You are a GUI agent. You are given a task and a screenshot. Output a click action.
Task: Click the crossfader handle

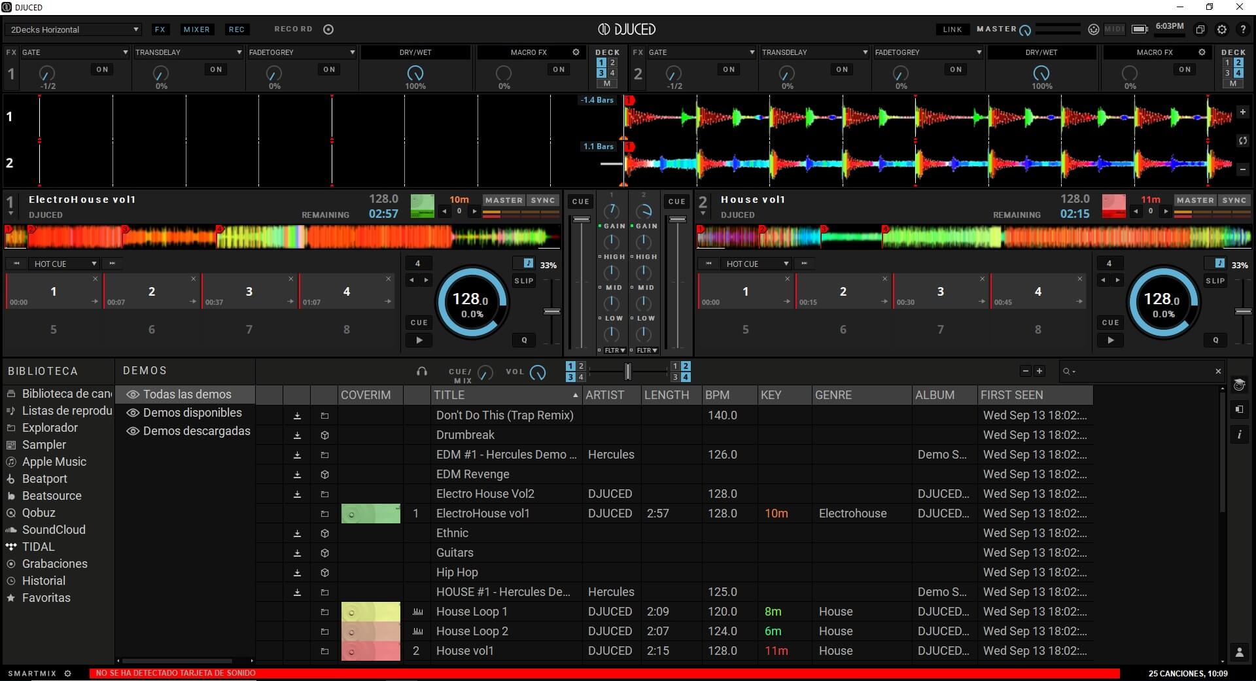click(x=627, y=372)
